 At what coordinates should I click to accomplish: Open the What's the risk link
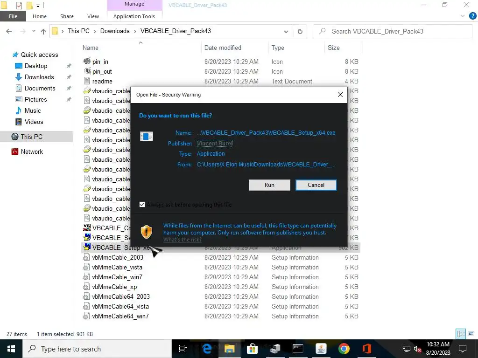tap(183, 240)
